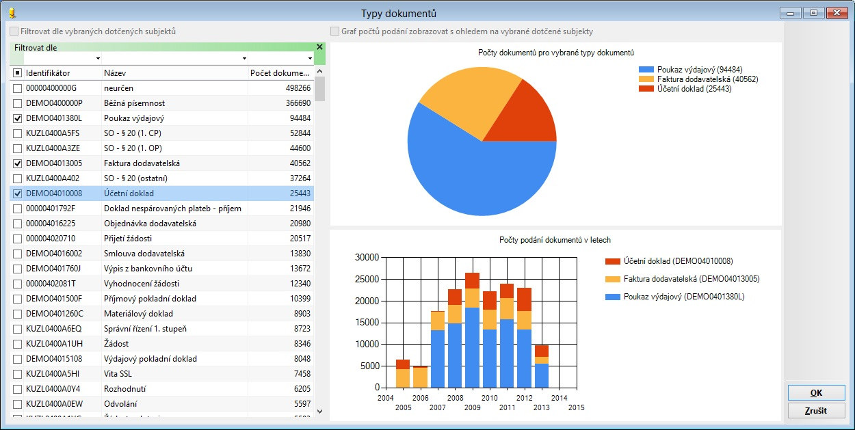This screenshot has width=855, height=430.
Task: Close the 'Filtrovat dle' filter bar
Action: pyautogui.click(x=319, y=47)
